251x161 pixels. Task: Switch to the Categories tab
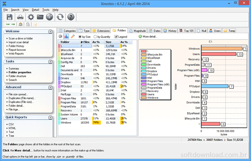click(x=67, y=31)
